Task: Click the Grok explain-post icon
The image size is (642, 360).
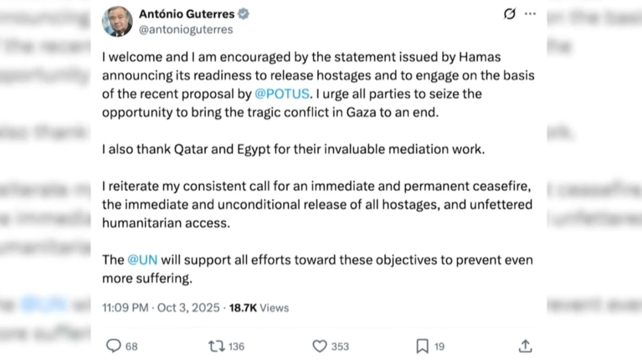Action: (x=510, y=14)
